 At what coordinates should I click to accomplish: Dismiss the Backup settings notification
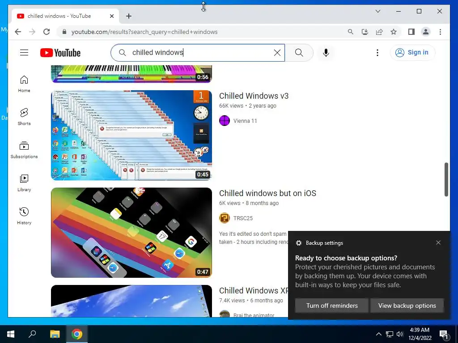[x=438, y=243]
